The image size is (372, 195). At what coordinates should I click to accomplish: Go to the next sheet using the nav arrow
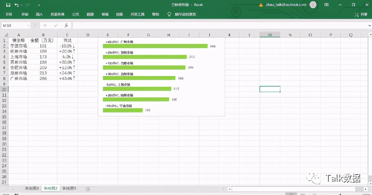pos(12,189)
